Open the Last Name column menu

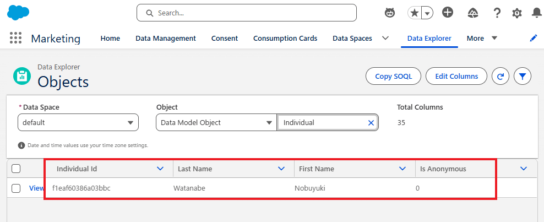(281, 169)
